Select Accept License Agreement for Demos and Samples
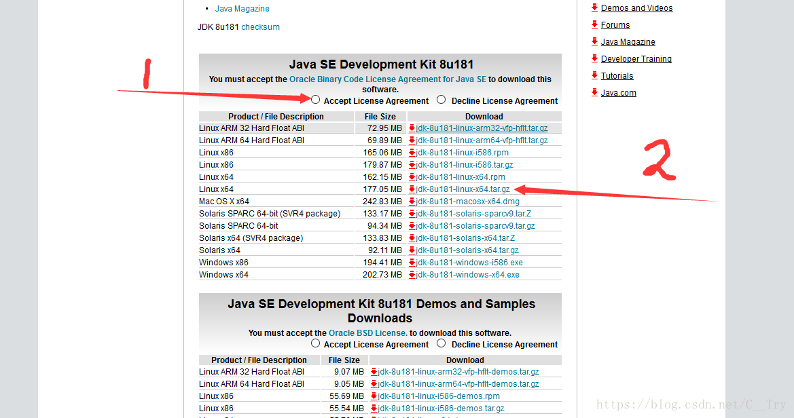The height and width of the screenshot is (418, 794). coord(315,343)
